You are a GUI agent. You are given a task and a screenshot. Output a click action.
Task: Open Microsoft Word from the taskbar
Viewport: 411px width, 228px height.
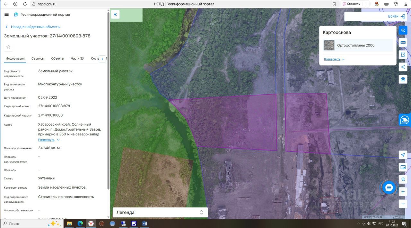point(144,224)
